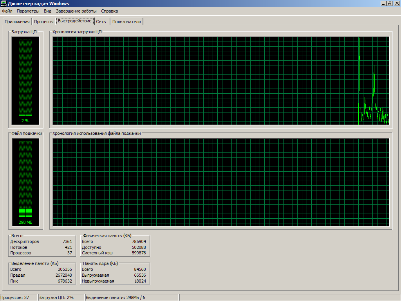Open the Параметры menu
Screen dimensions: 401x301
tap(28, 11)
